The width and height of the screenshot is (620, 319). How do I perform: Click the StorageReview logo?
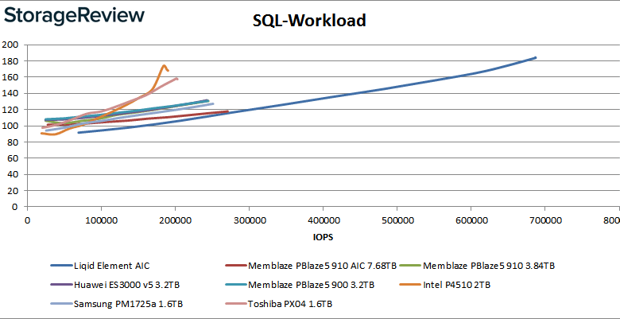tap(74, 17)
